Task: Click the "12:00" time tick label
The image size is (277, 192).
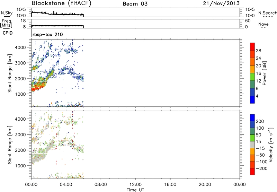Action: pos(135,185)
